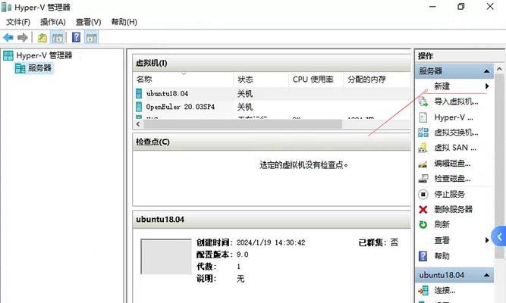
Task: Open Help via the question-mark toolbar icon
Action: click(x=76, y=38)
